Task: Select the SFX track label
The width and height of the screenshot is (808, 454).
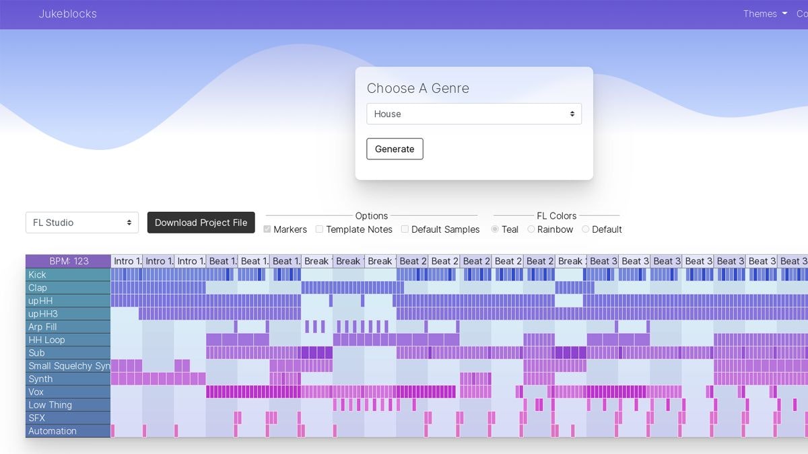Action: 68,418
